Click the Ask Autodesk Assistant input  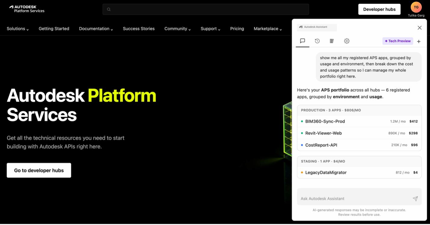(359, 197)
